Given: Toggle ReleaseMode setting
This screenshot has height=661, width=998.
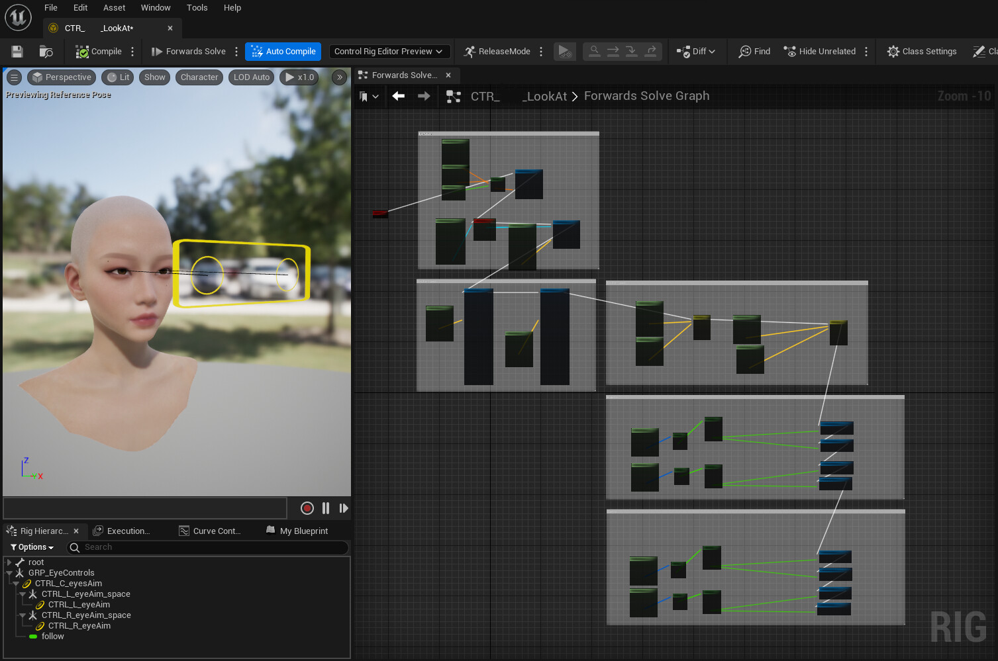Looking at the screenshot, I should [497, 52].
